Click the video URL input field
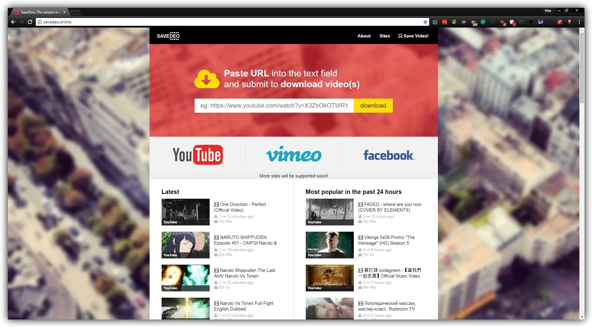The image size is (592, 327). pyautogui.click(x=274, y=106)
